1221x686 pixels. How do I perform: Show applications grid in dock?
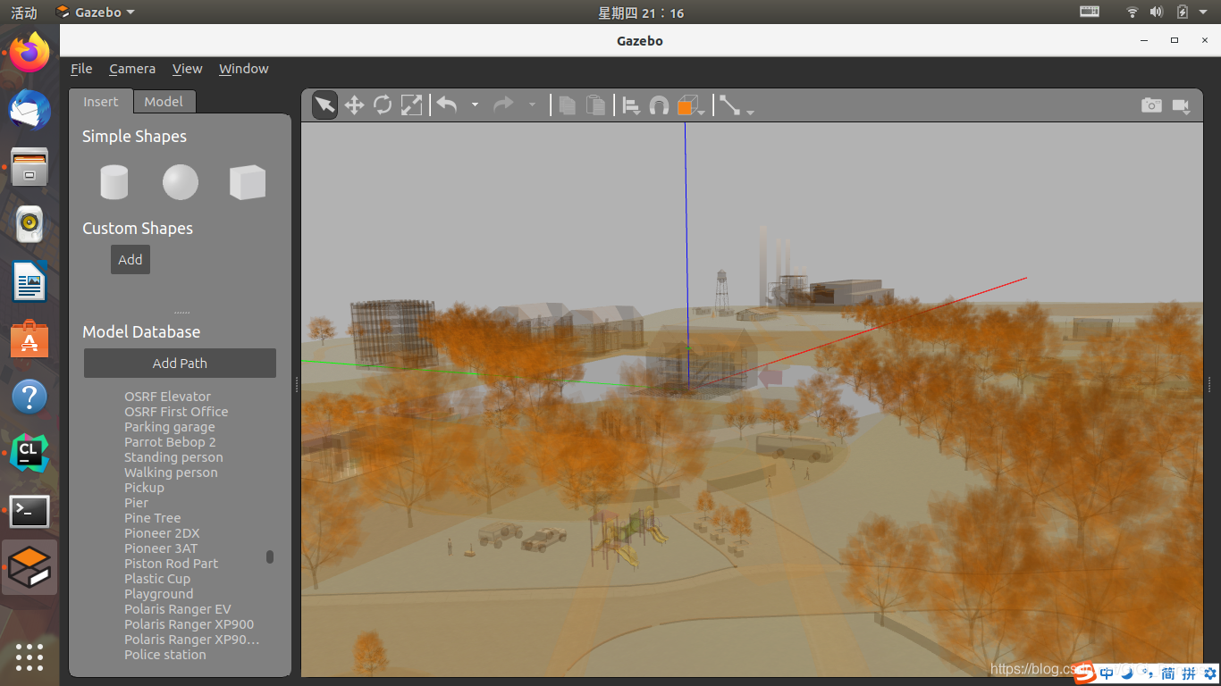[29, 657]
